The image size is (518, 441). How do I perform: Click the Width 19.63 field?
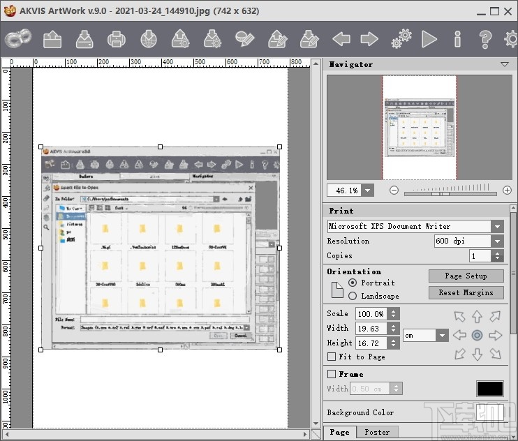click(371, 328)
